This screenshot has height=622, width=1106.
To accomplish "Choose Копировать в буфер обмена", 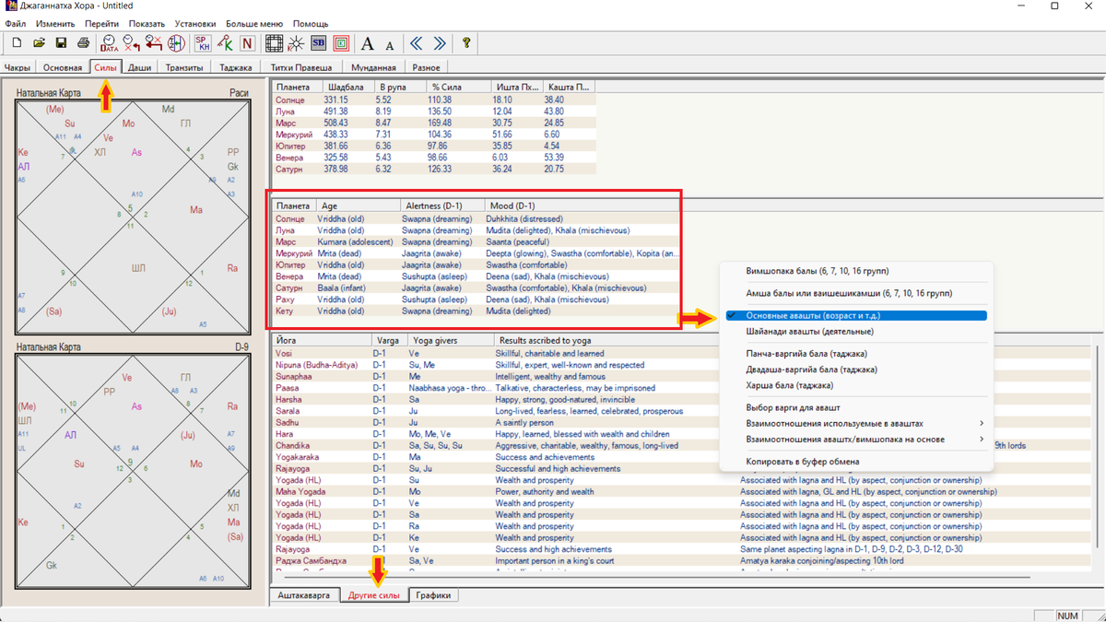I will pos(858,462).
